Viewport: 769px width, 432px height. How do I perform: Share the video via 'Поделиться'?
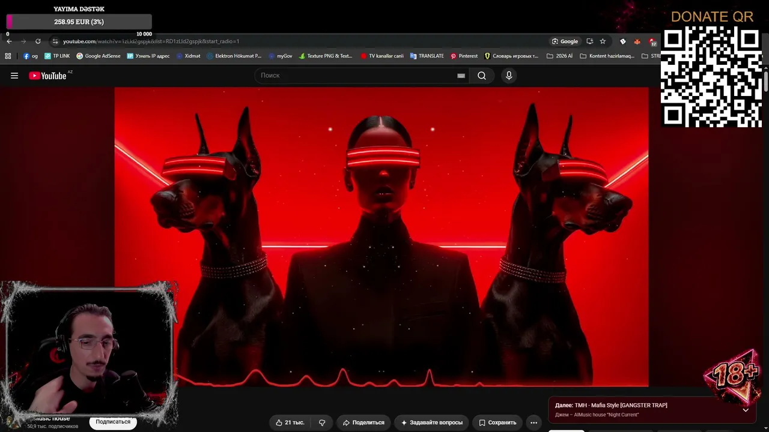pos(363,422)
